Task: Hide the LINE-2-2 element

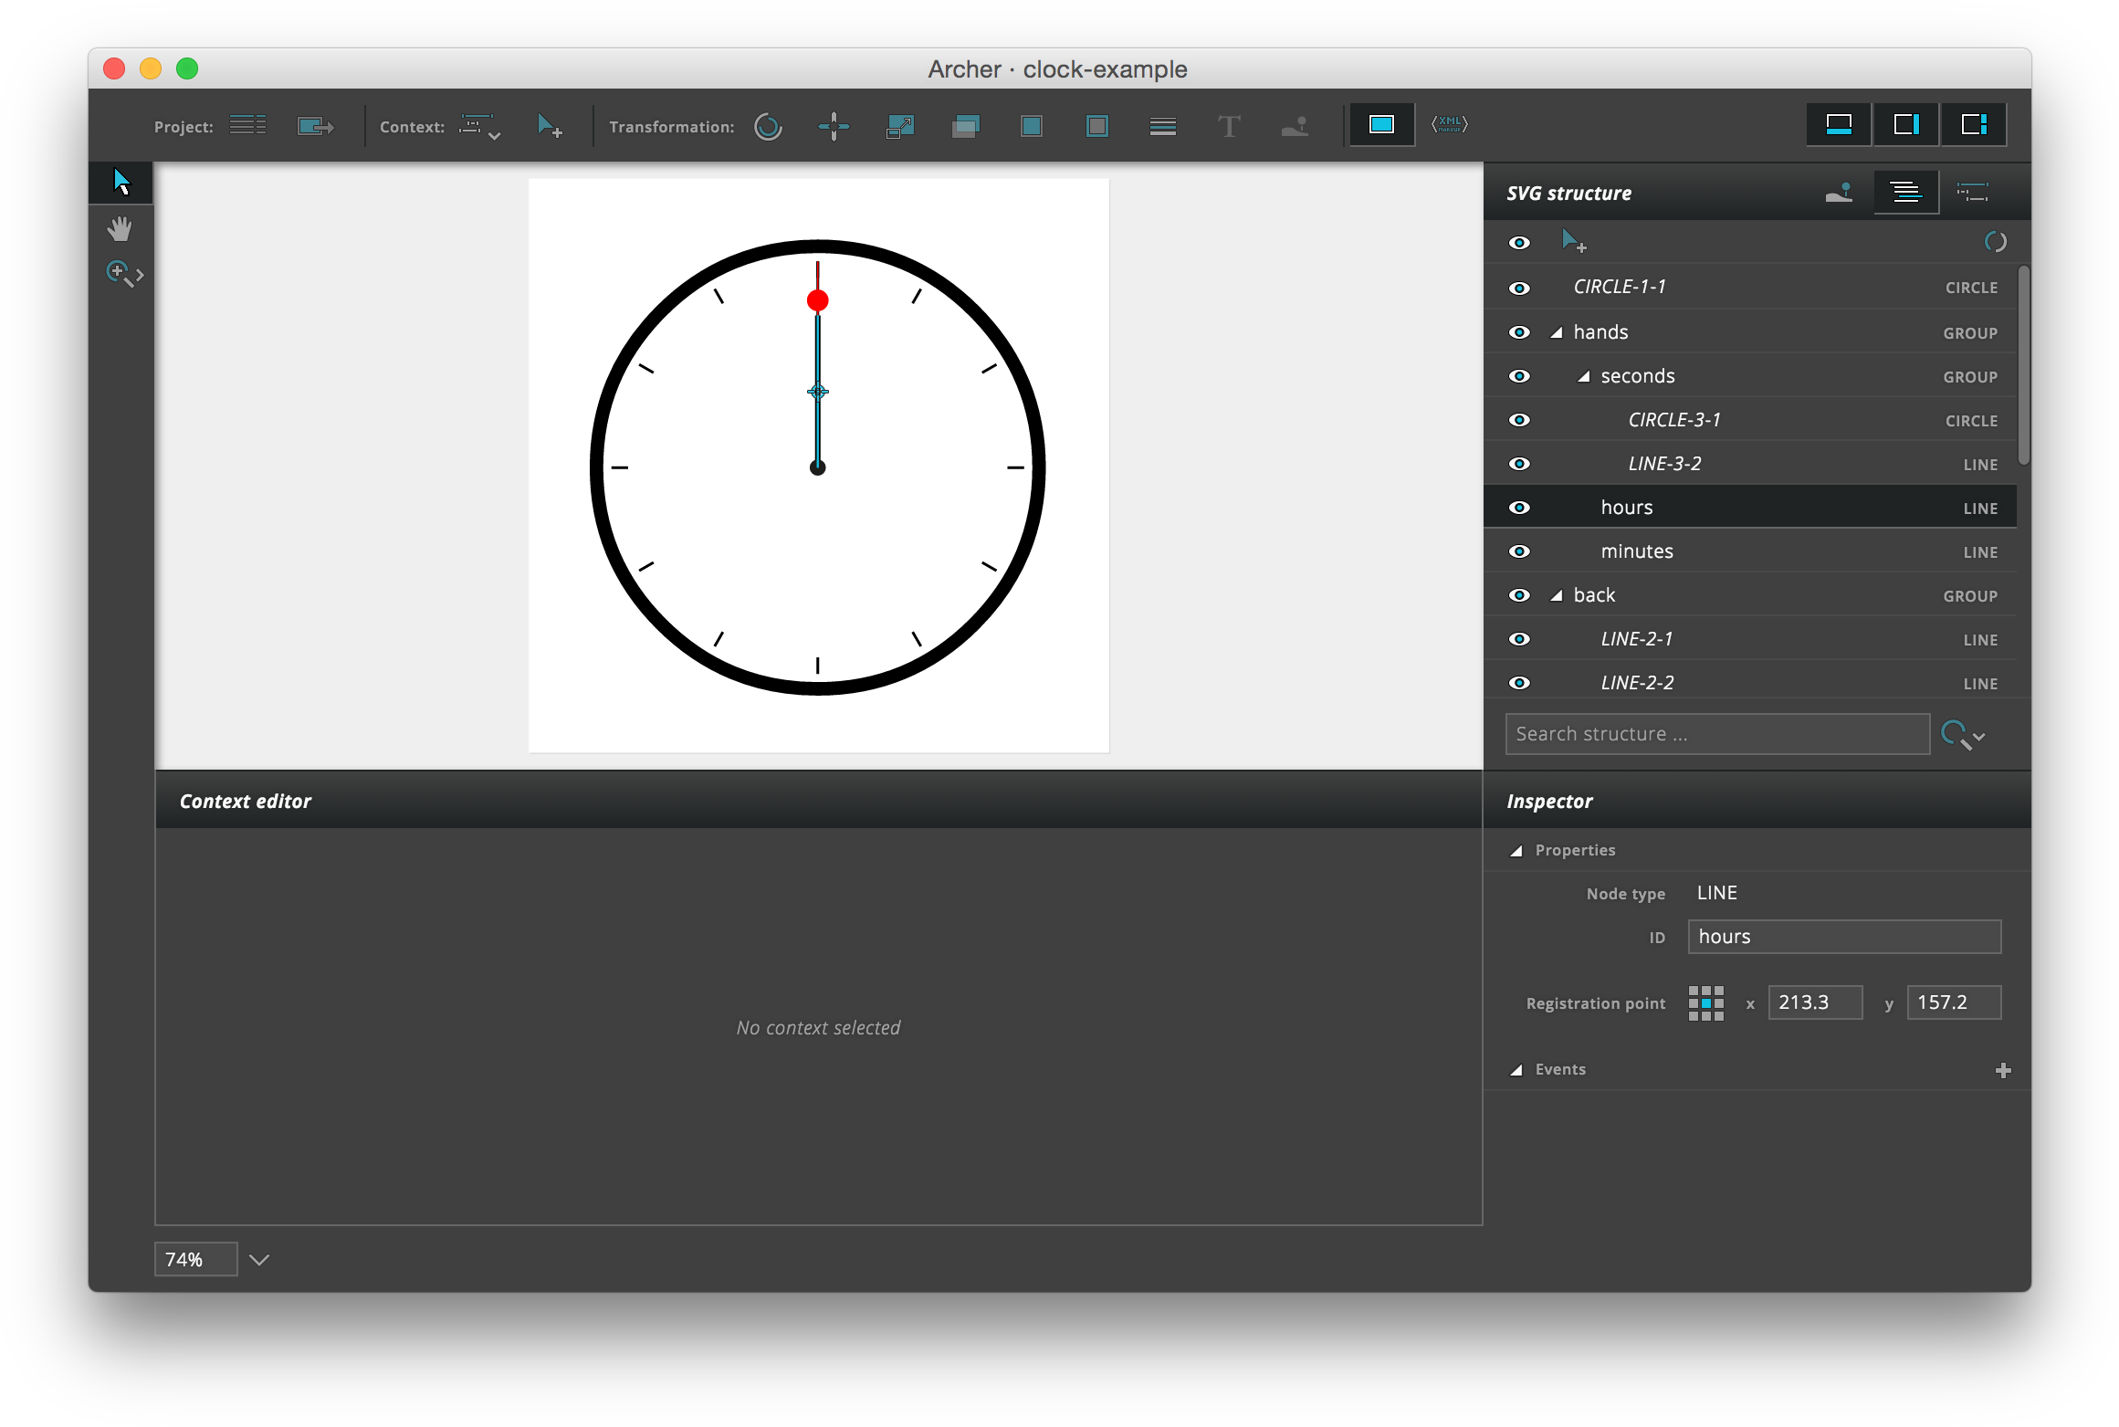Action: click(1519, 683)
